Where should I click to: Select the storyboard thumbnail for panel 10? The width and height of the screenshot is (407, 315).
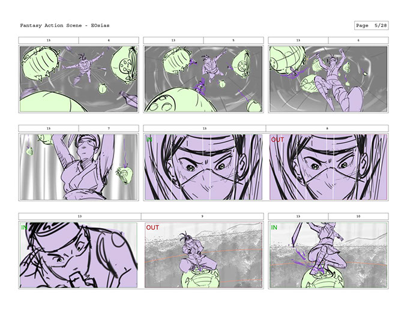(328, 255)
